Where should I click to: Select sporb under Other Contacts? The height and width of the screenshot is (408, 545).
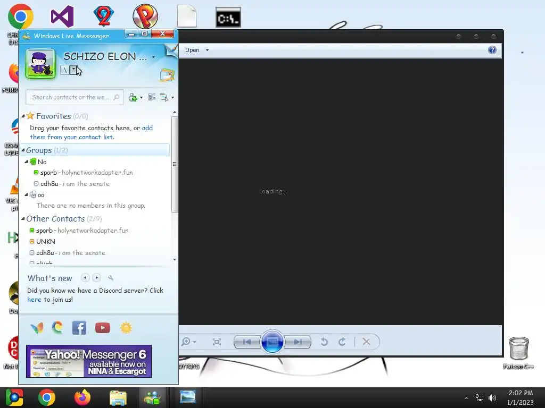(79, 231)
